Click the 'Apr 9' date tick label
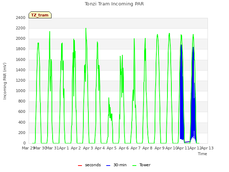 click(160, 148)
